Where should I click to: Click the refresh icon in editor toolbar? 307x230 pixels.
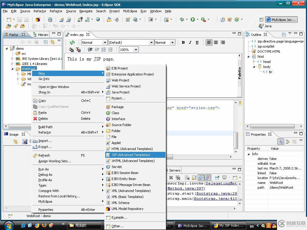(x=72, y=43)
